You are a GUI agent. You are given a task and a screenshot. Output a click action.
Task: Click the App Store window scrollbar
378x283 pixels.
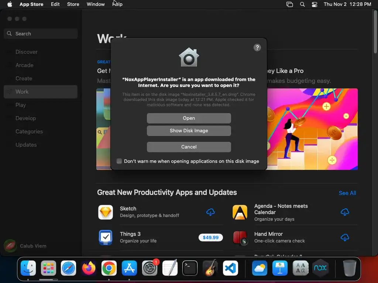pos(375,31)
